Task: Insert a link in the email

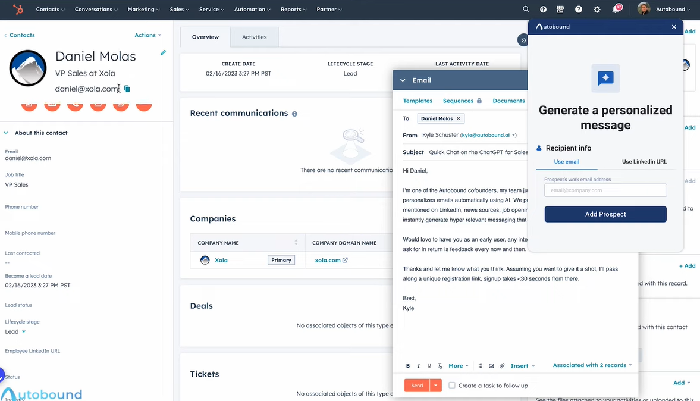Action: tap(481, 366)
